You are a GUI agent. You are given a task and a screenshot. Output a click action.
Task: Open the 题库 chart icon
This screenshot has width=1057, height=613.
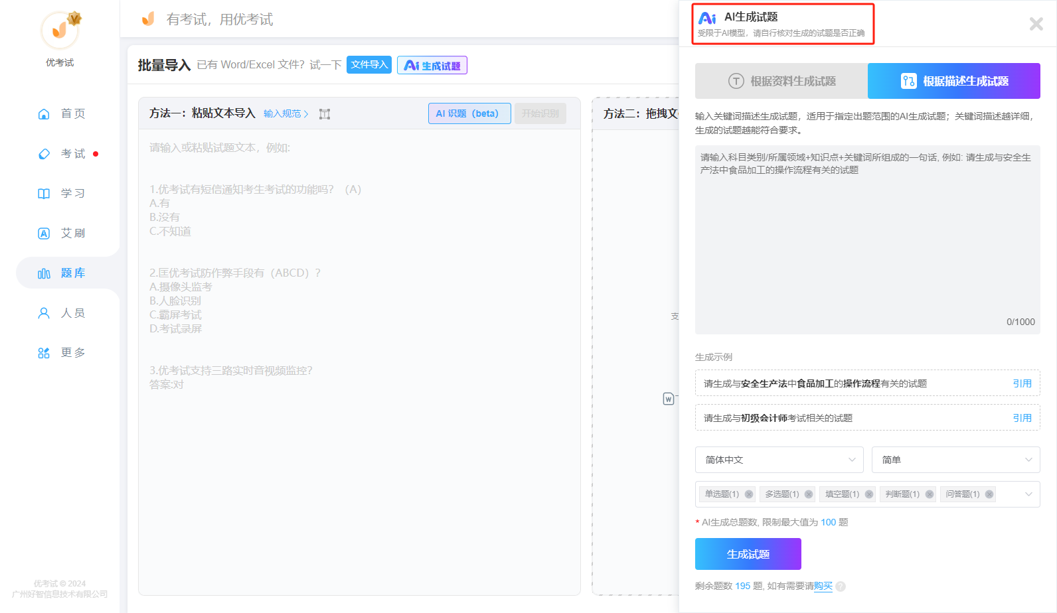pos(44,273)
